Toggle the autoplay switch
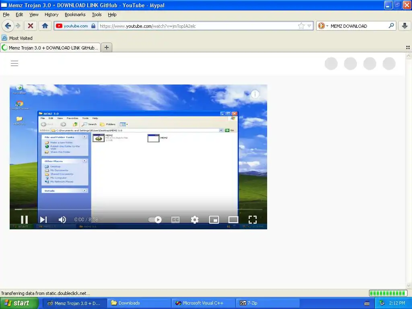Screen dimensions: 412x309 click(x=155, y=219)
